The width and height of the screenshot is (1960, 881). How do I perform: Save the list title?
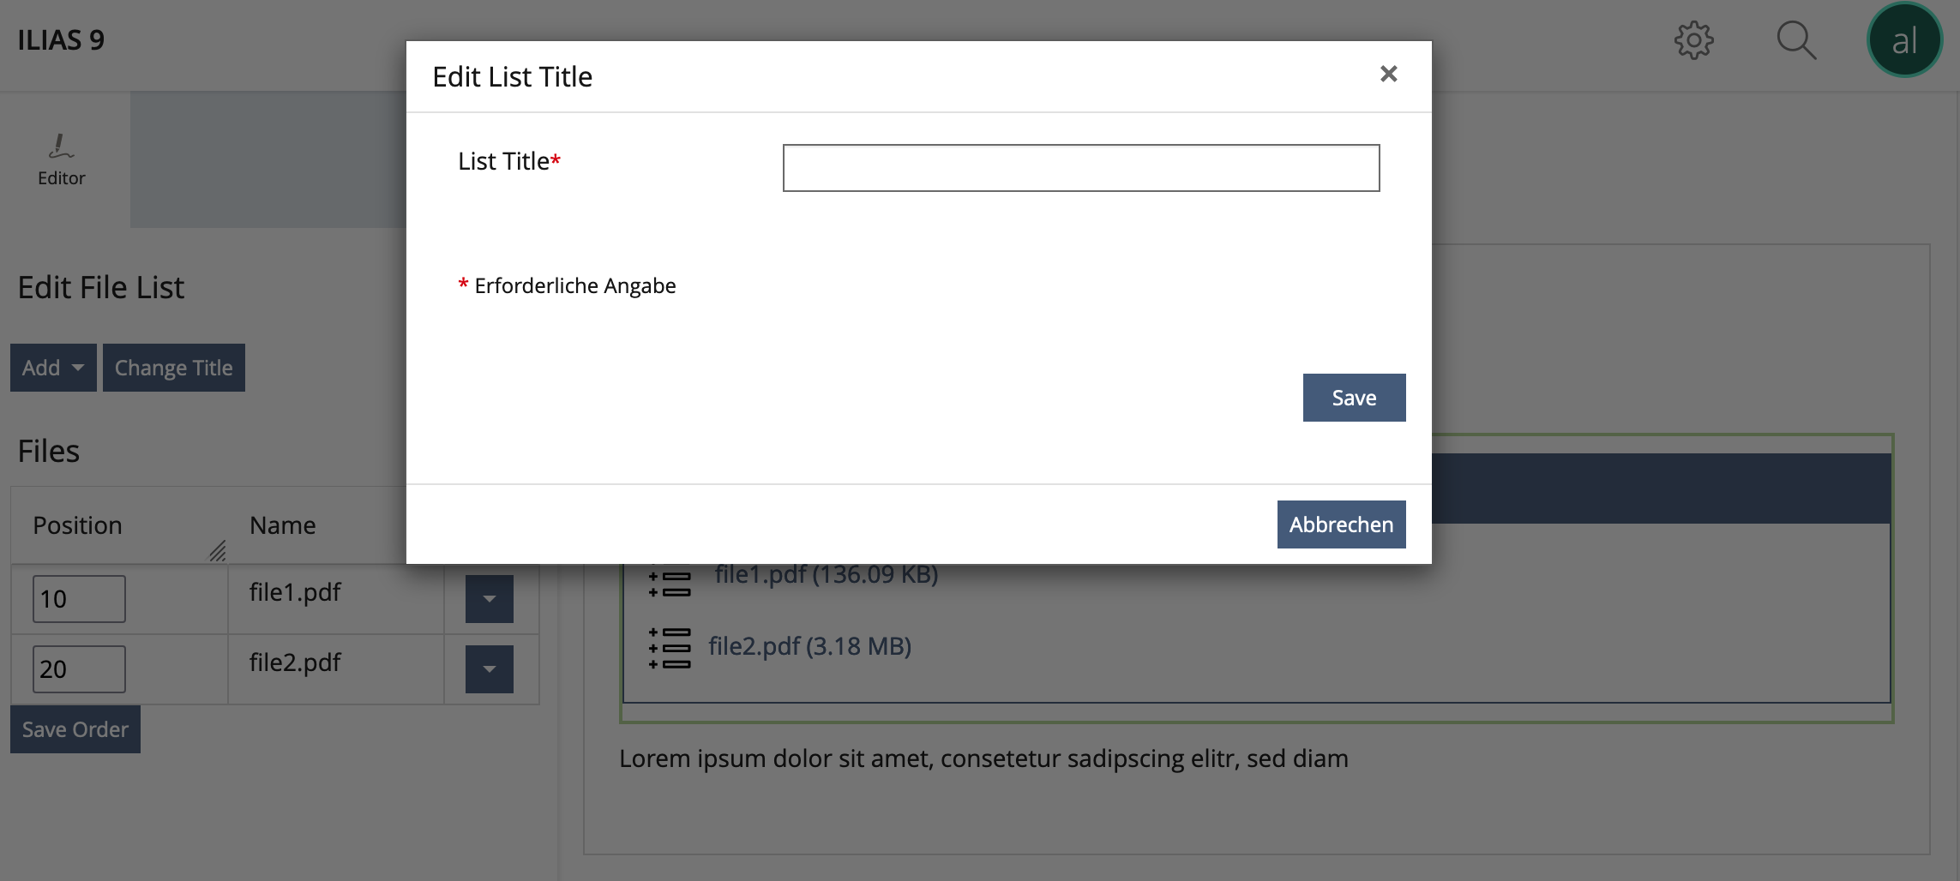tap(1354, 398)
